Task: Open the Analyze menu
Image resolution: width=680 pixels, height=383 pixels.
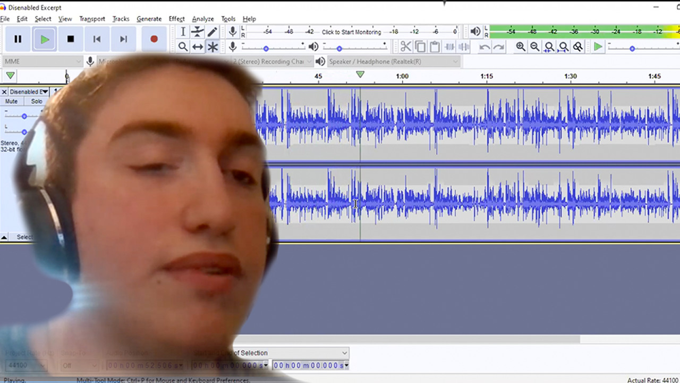Action: [203, 19]
